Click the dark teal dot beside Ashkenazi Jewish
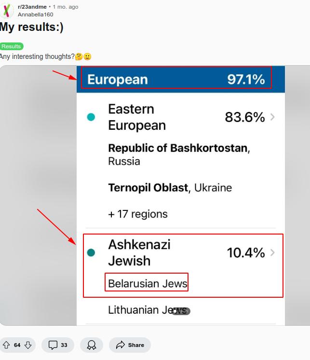310x360 pixels. [91, 252]
